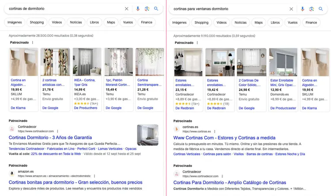The width and height of the screenshot is (331, 196).
Task: Open three-dot menu next to cortinadecor.com URL on left
Action: (x=57, y=131)
